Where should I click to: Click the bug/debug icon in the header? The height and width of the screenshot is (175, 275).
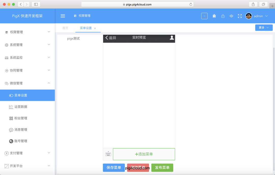[214, 16]
